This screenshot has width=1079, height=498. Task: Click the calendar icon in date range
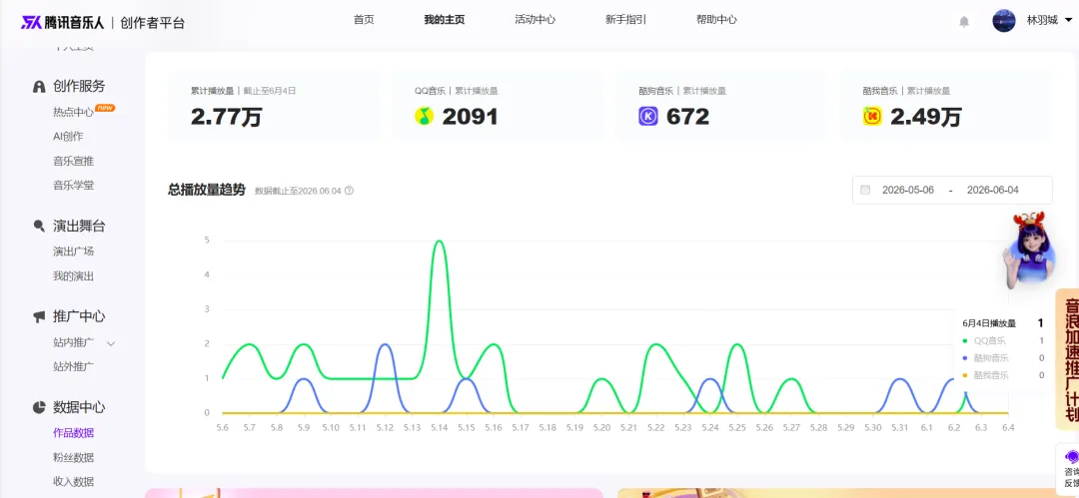pos(865,190)
